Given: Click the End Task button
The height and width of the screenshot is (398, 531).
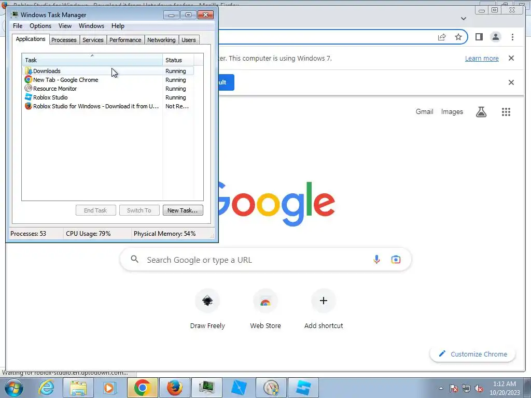Looking at the screenshot, I should (x=95, y=210).
